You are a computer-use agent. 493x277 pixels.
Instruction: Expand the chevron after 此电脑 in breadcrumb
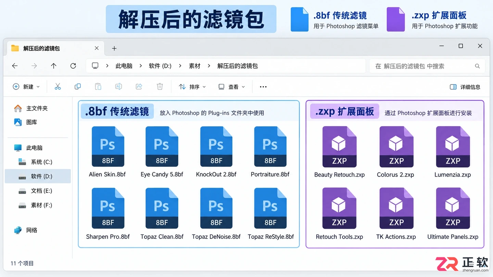pos(141,66)
